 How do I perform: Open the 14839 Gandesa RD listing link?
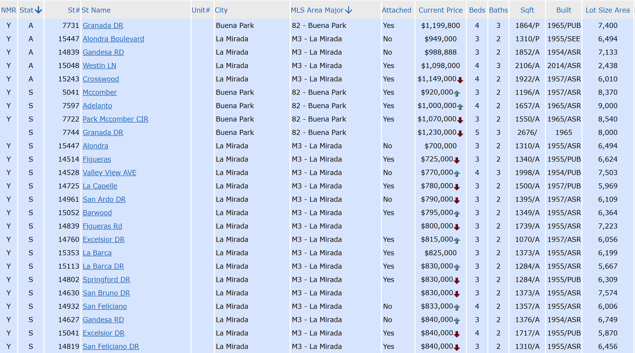[x=103, y=52]
